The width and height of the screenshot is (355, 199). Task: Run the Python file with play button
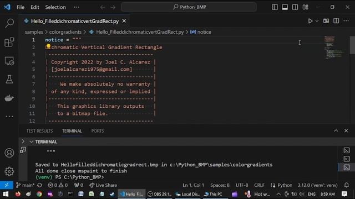tap(310, 21)
